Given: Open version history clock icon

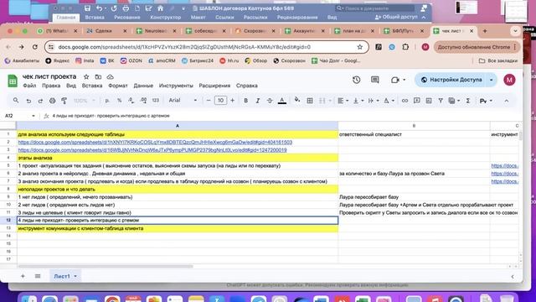Looking at the screenshot, I should (x=356, y=80).
